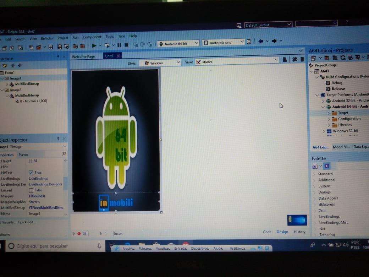
Task: Select the Release build configuration
Action: pyautogui.click(x=338, y=89)
